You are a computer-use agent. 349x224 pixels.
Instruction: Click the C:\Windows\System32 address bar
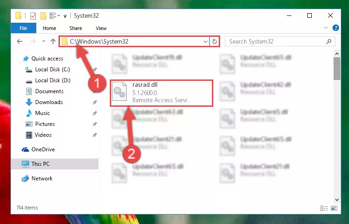pyautogui.click(x=134, y=41)
